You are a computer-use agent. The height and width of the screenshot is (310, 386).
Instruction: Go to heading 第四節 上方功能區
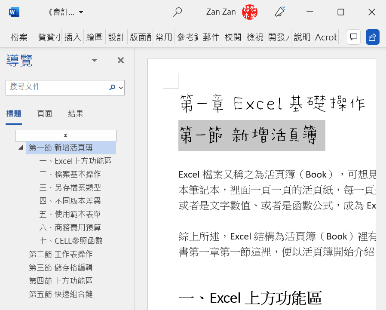pos(61,281)
